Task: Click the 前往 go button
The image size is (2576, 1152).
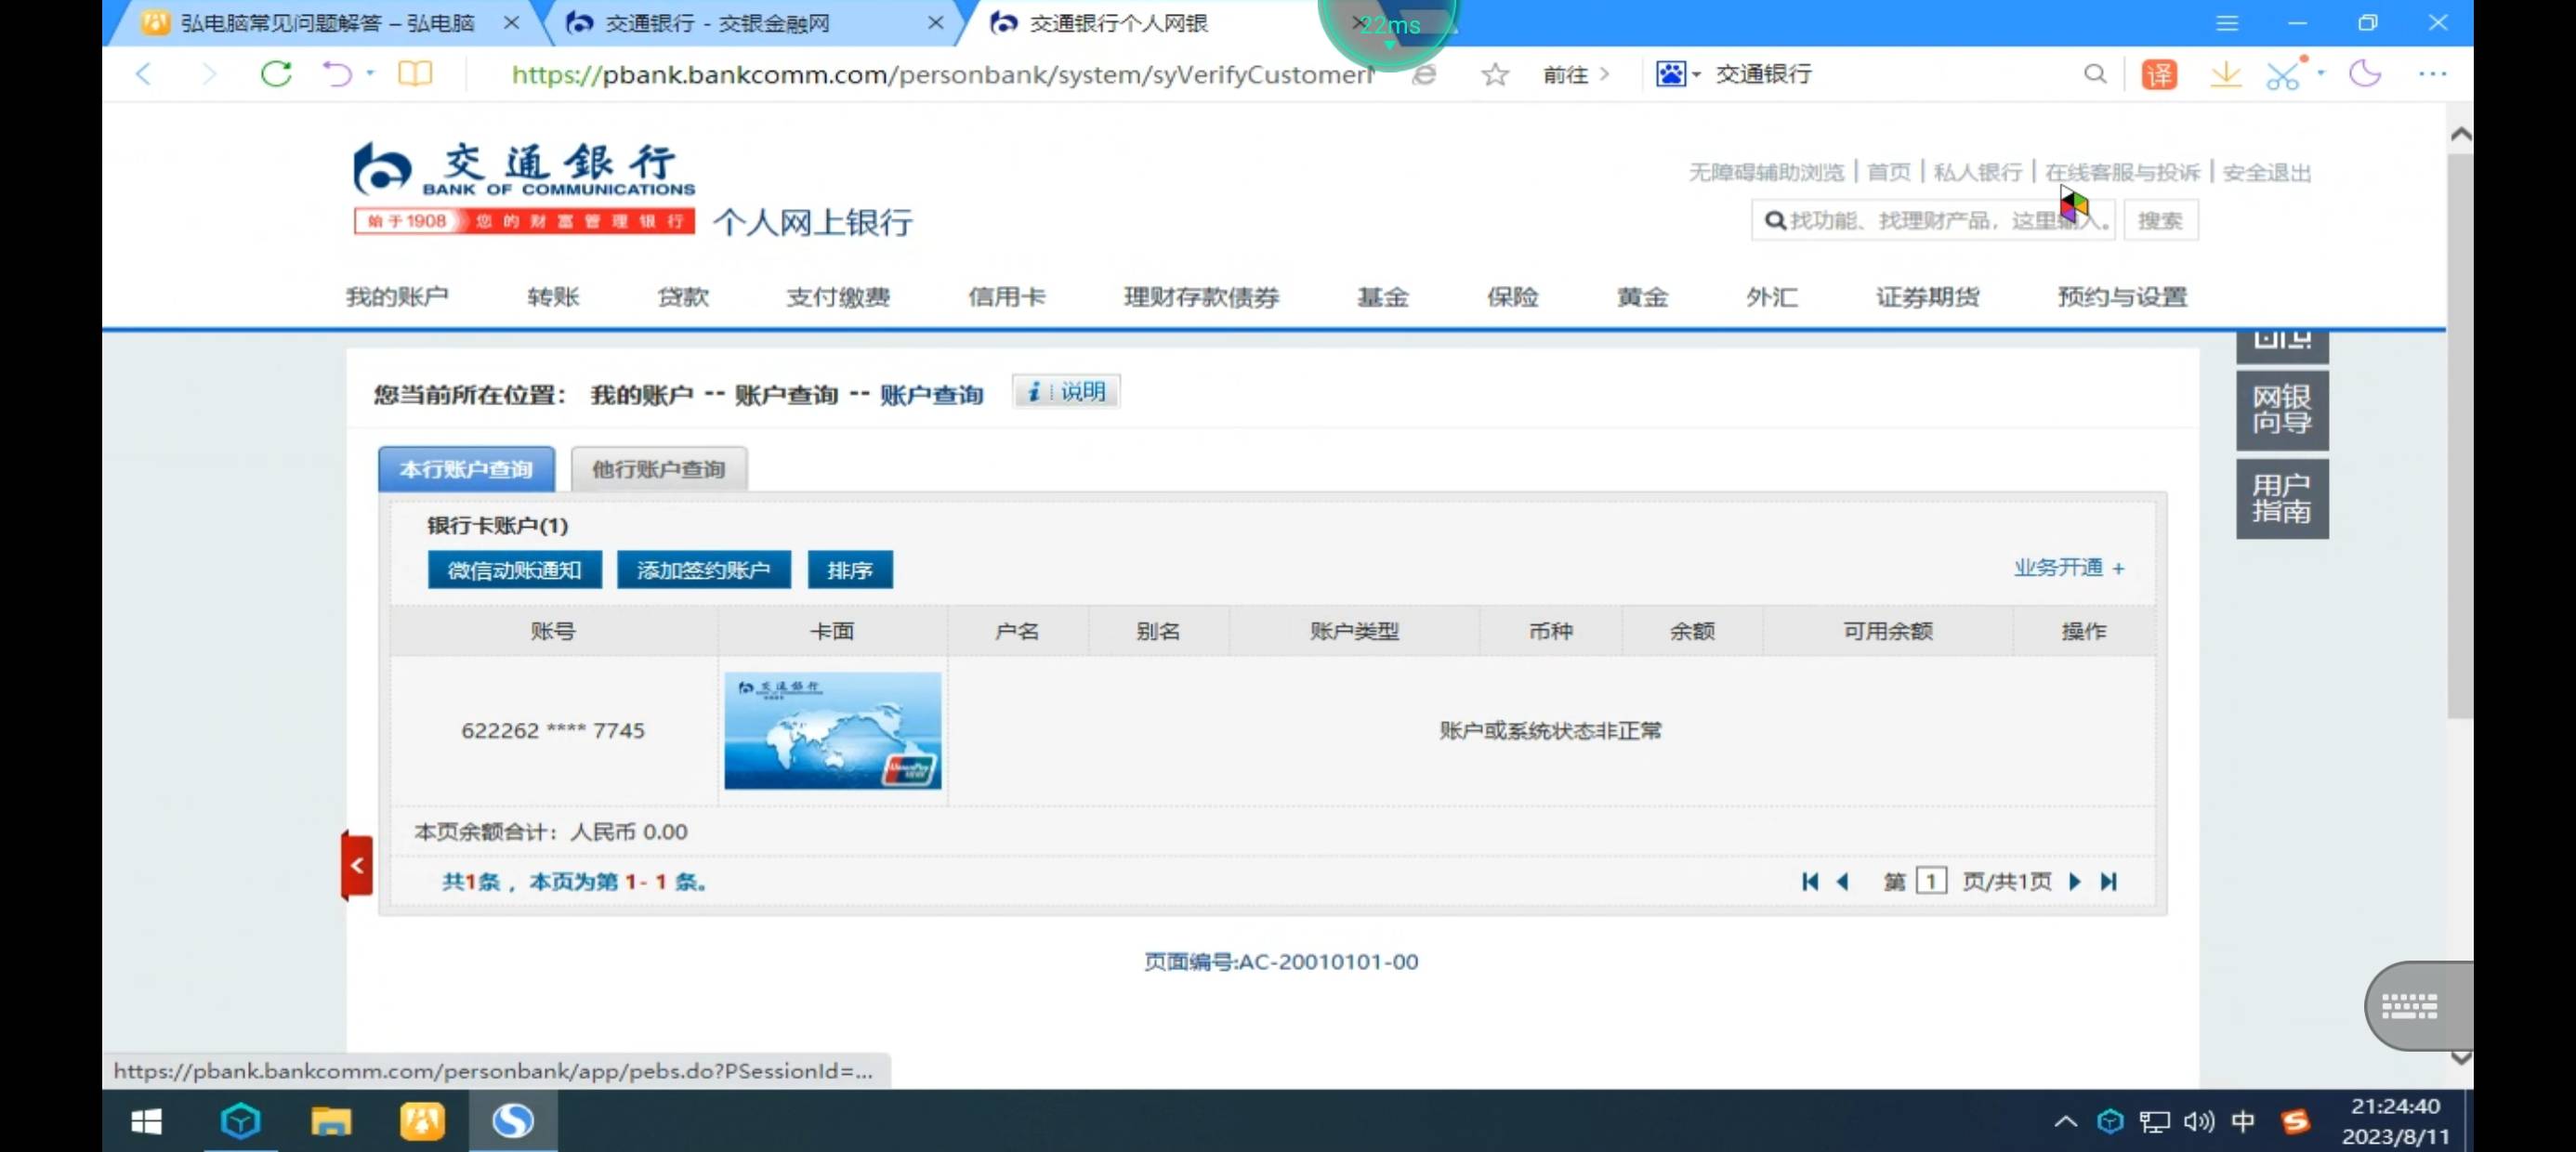Action: [x=1576, y=74]
